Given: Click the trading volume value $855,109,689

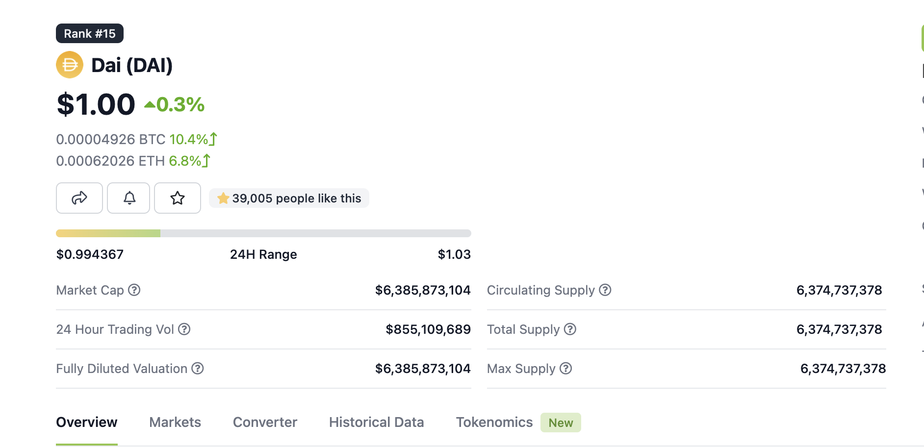Looking at the screenshot, I should [x=428, y=329].
